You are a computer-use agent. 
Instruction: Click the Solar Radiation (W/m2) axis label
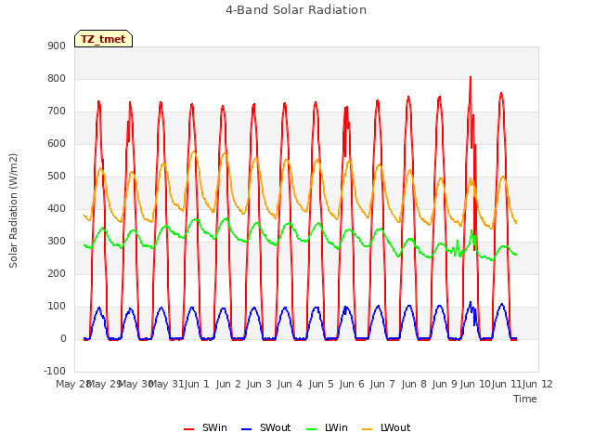point(13,211)
